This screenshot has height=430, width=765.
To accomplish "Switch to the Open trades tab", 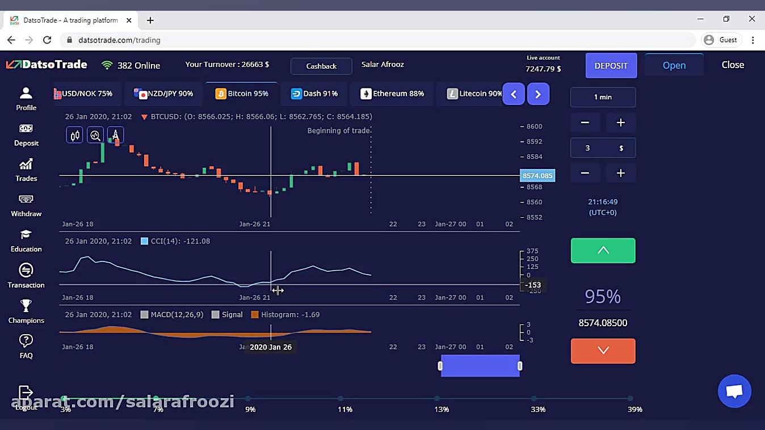I will point(674,65).
